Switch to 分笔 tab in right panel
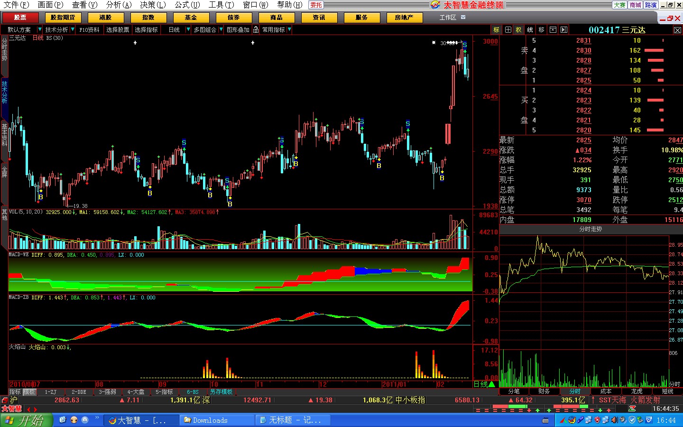Screen dimensions: 683x427 coord(514,391)
